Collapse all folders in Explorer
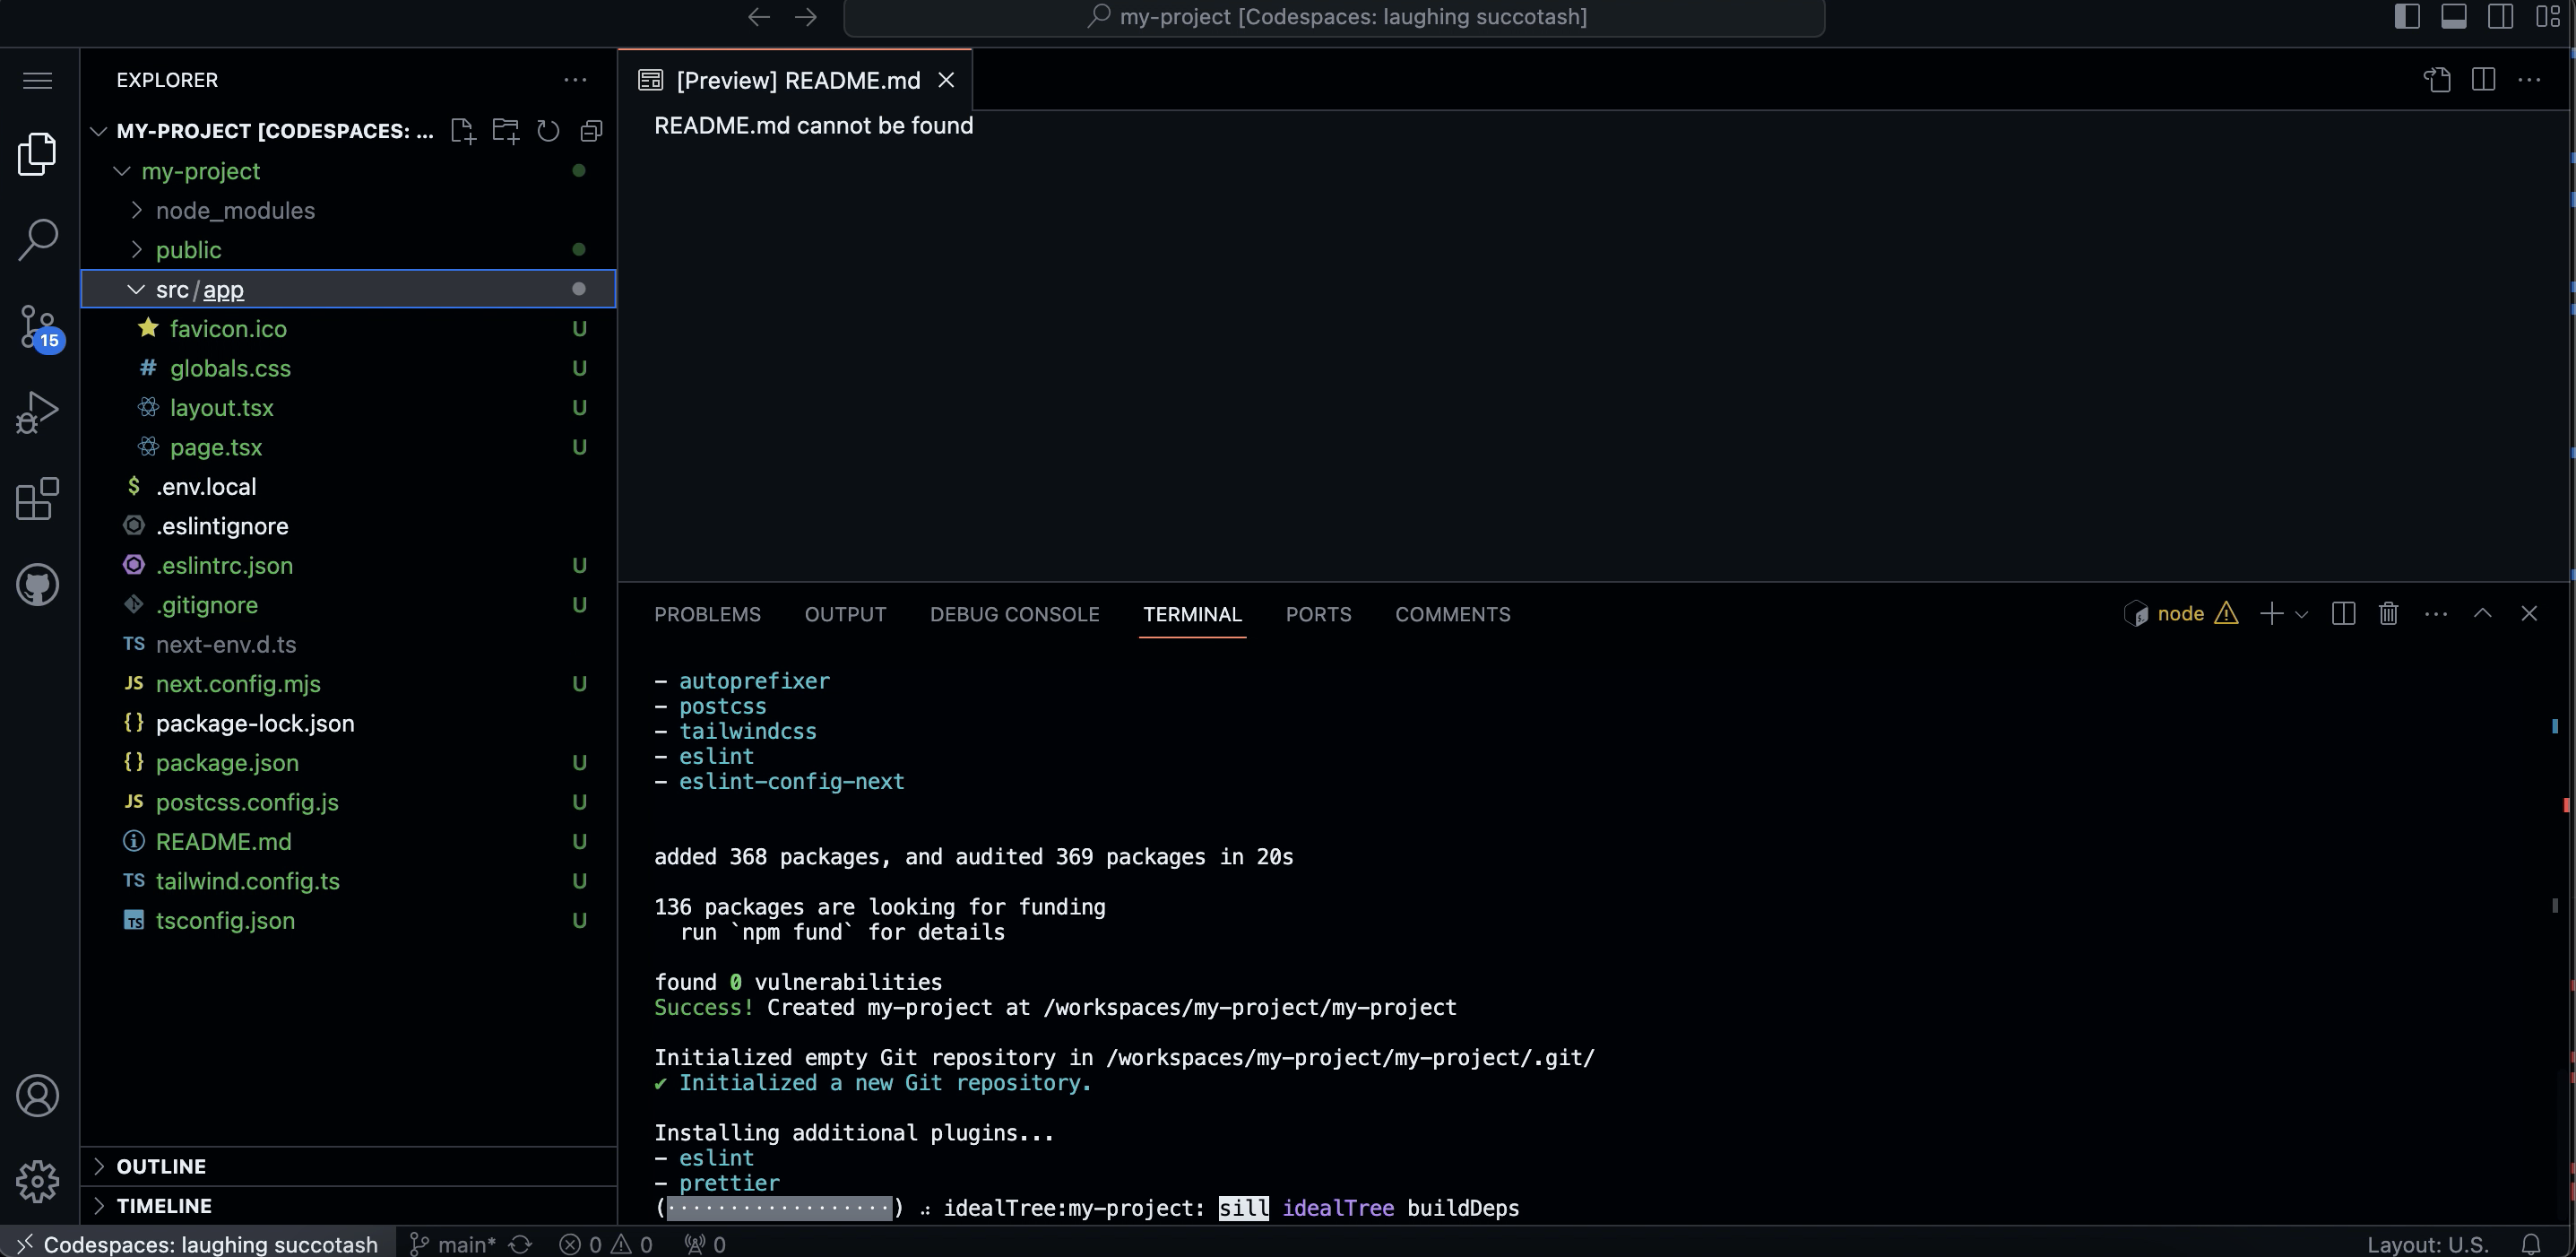2576x1257 pixels. click(x=591, y=131)
